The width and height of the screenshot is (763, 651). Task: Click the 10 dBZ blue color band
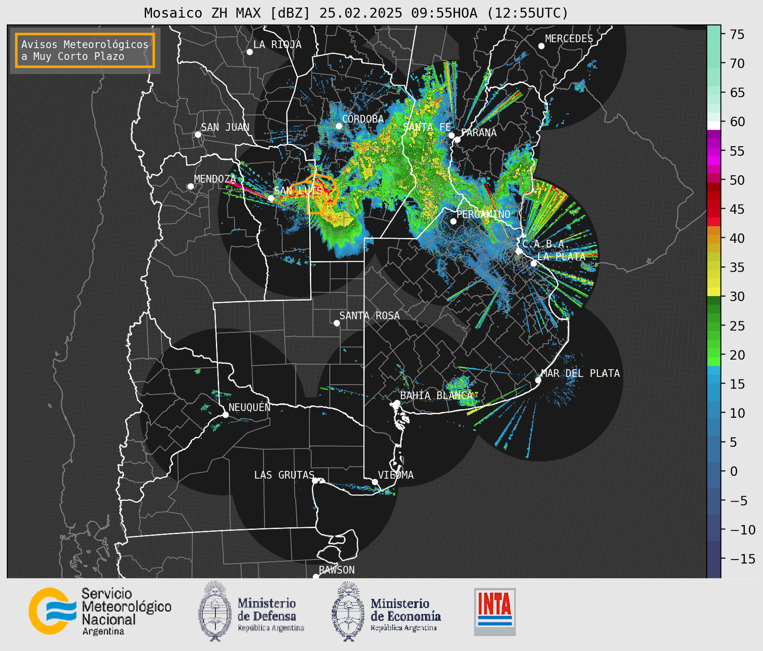pos(713,413)
